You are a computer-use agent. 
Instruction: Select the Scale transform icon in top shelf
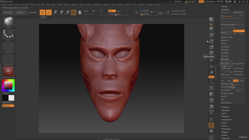[61, 12]
